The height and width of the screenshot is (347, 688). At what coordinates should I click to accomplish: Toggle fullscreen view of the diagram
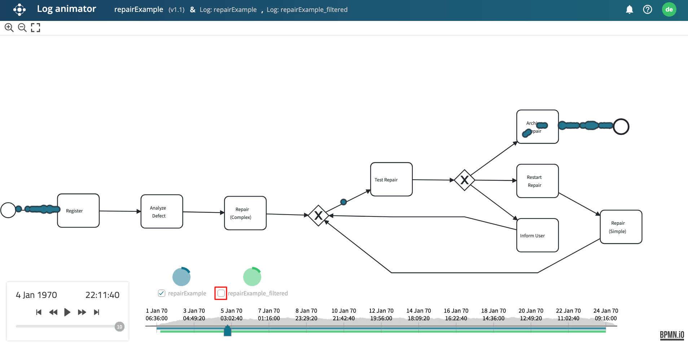pos(35,28)
